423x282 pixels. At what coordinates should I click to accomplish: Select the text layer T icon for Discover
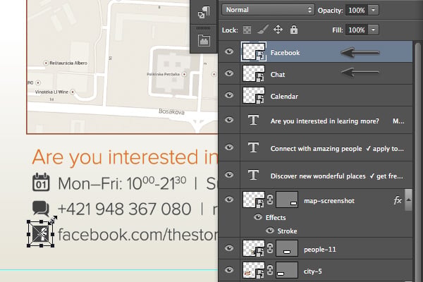pos(253,175)
